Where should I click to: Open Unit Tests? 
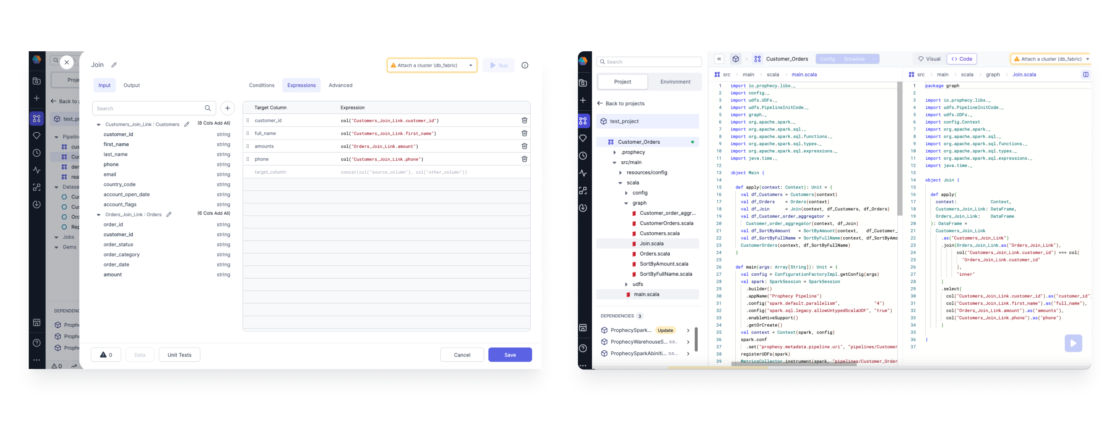179,355
